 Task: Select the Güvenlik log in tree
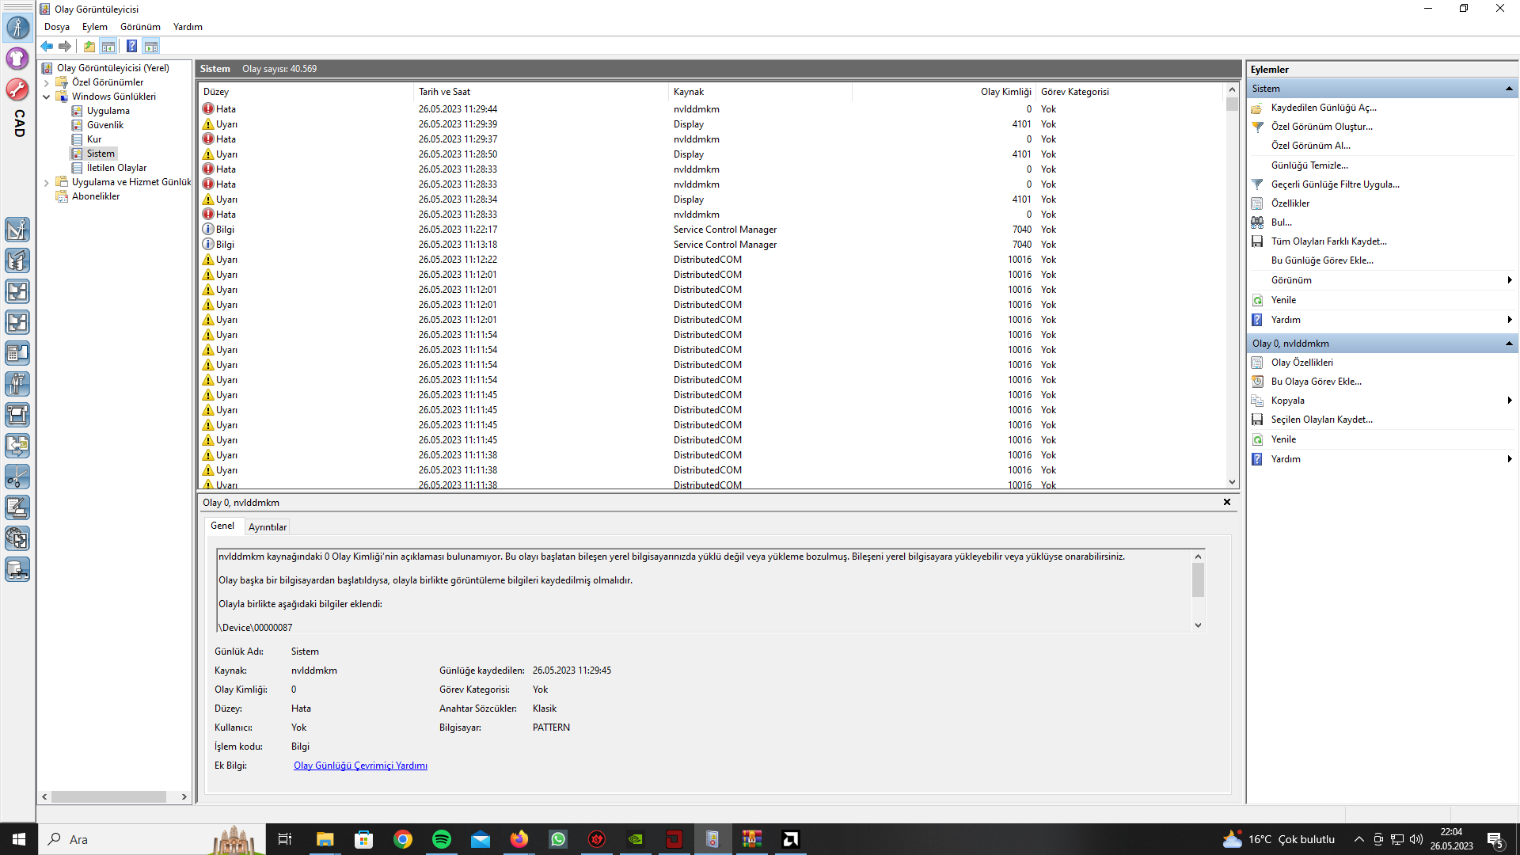tap(104, 125)
